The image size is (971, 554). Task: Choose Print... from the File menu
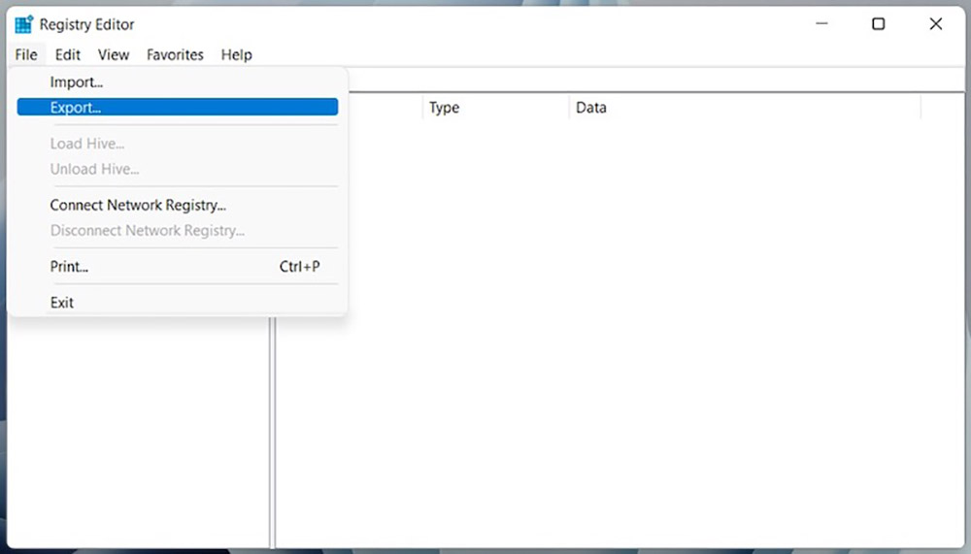point(178,266)
